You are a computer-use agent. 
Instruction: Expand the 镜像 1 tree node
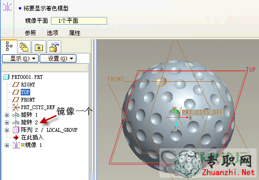pos(7,145)
